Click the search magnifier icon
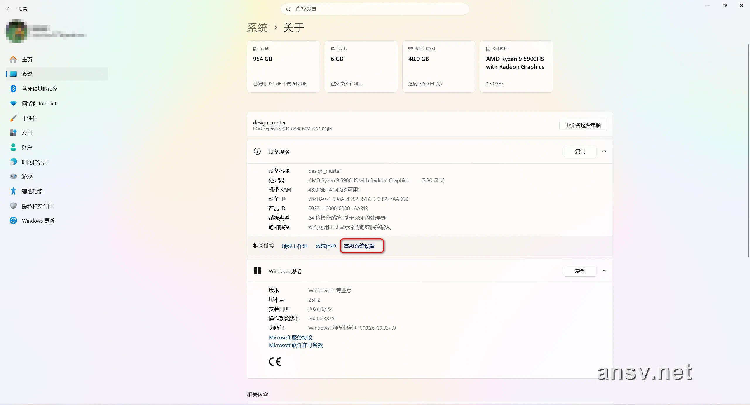 pos(288,9)
